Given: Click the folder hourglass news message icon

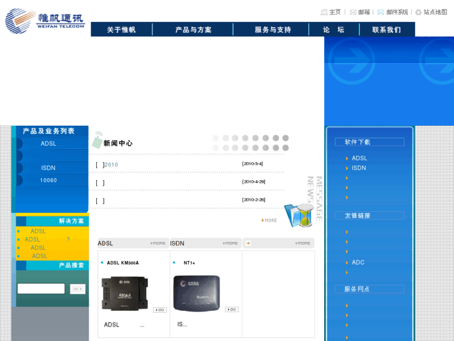Looking at the screenshot, I should point(299,215).
